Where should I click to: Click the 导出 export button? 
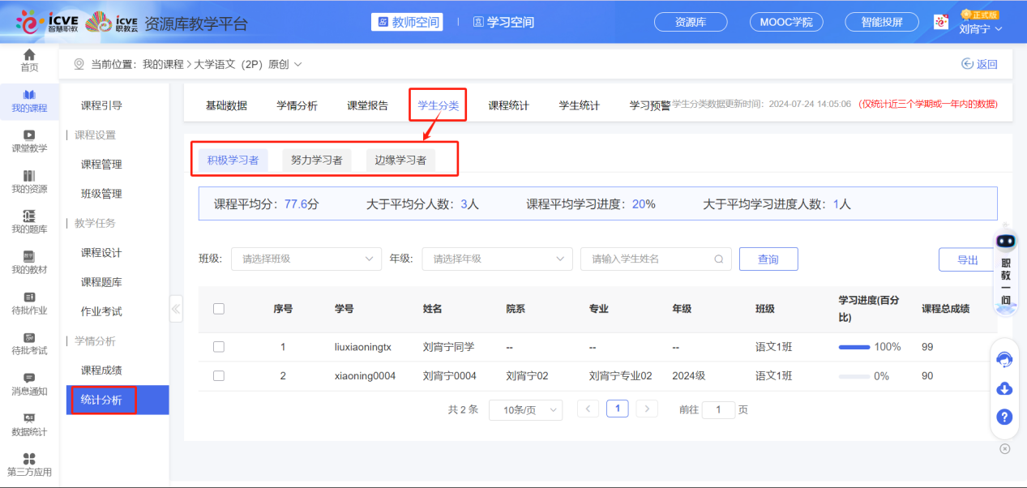[x=967, y=259]
